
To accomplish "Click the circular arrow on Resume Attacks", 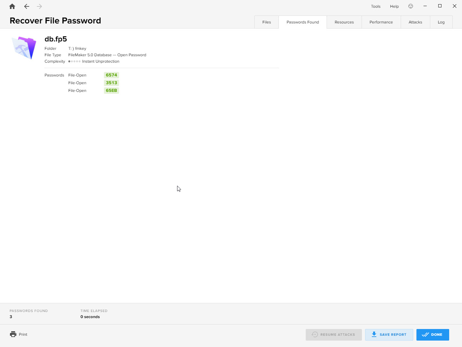I will 315,334.
